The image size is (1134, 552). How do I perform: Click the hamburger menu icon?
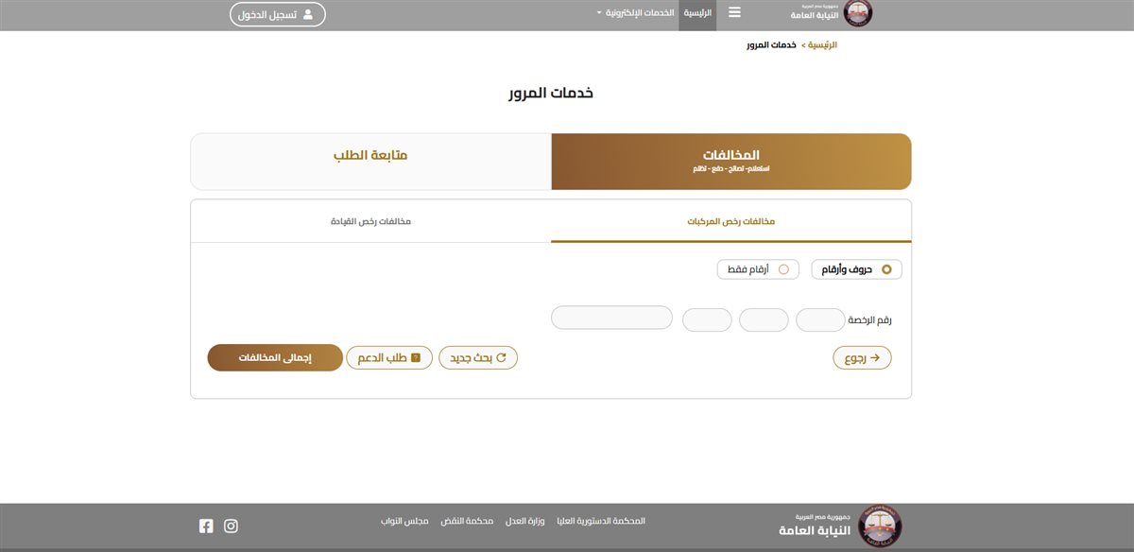click(734, 13)
